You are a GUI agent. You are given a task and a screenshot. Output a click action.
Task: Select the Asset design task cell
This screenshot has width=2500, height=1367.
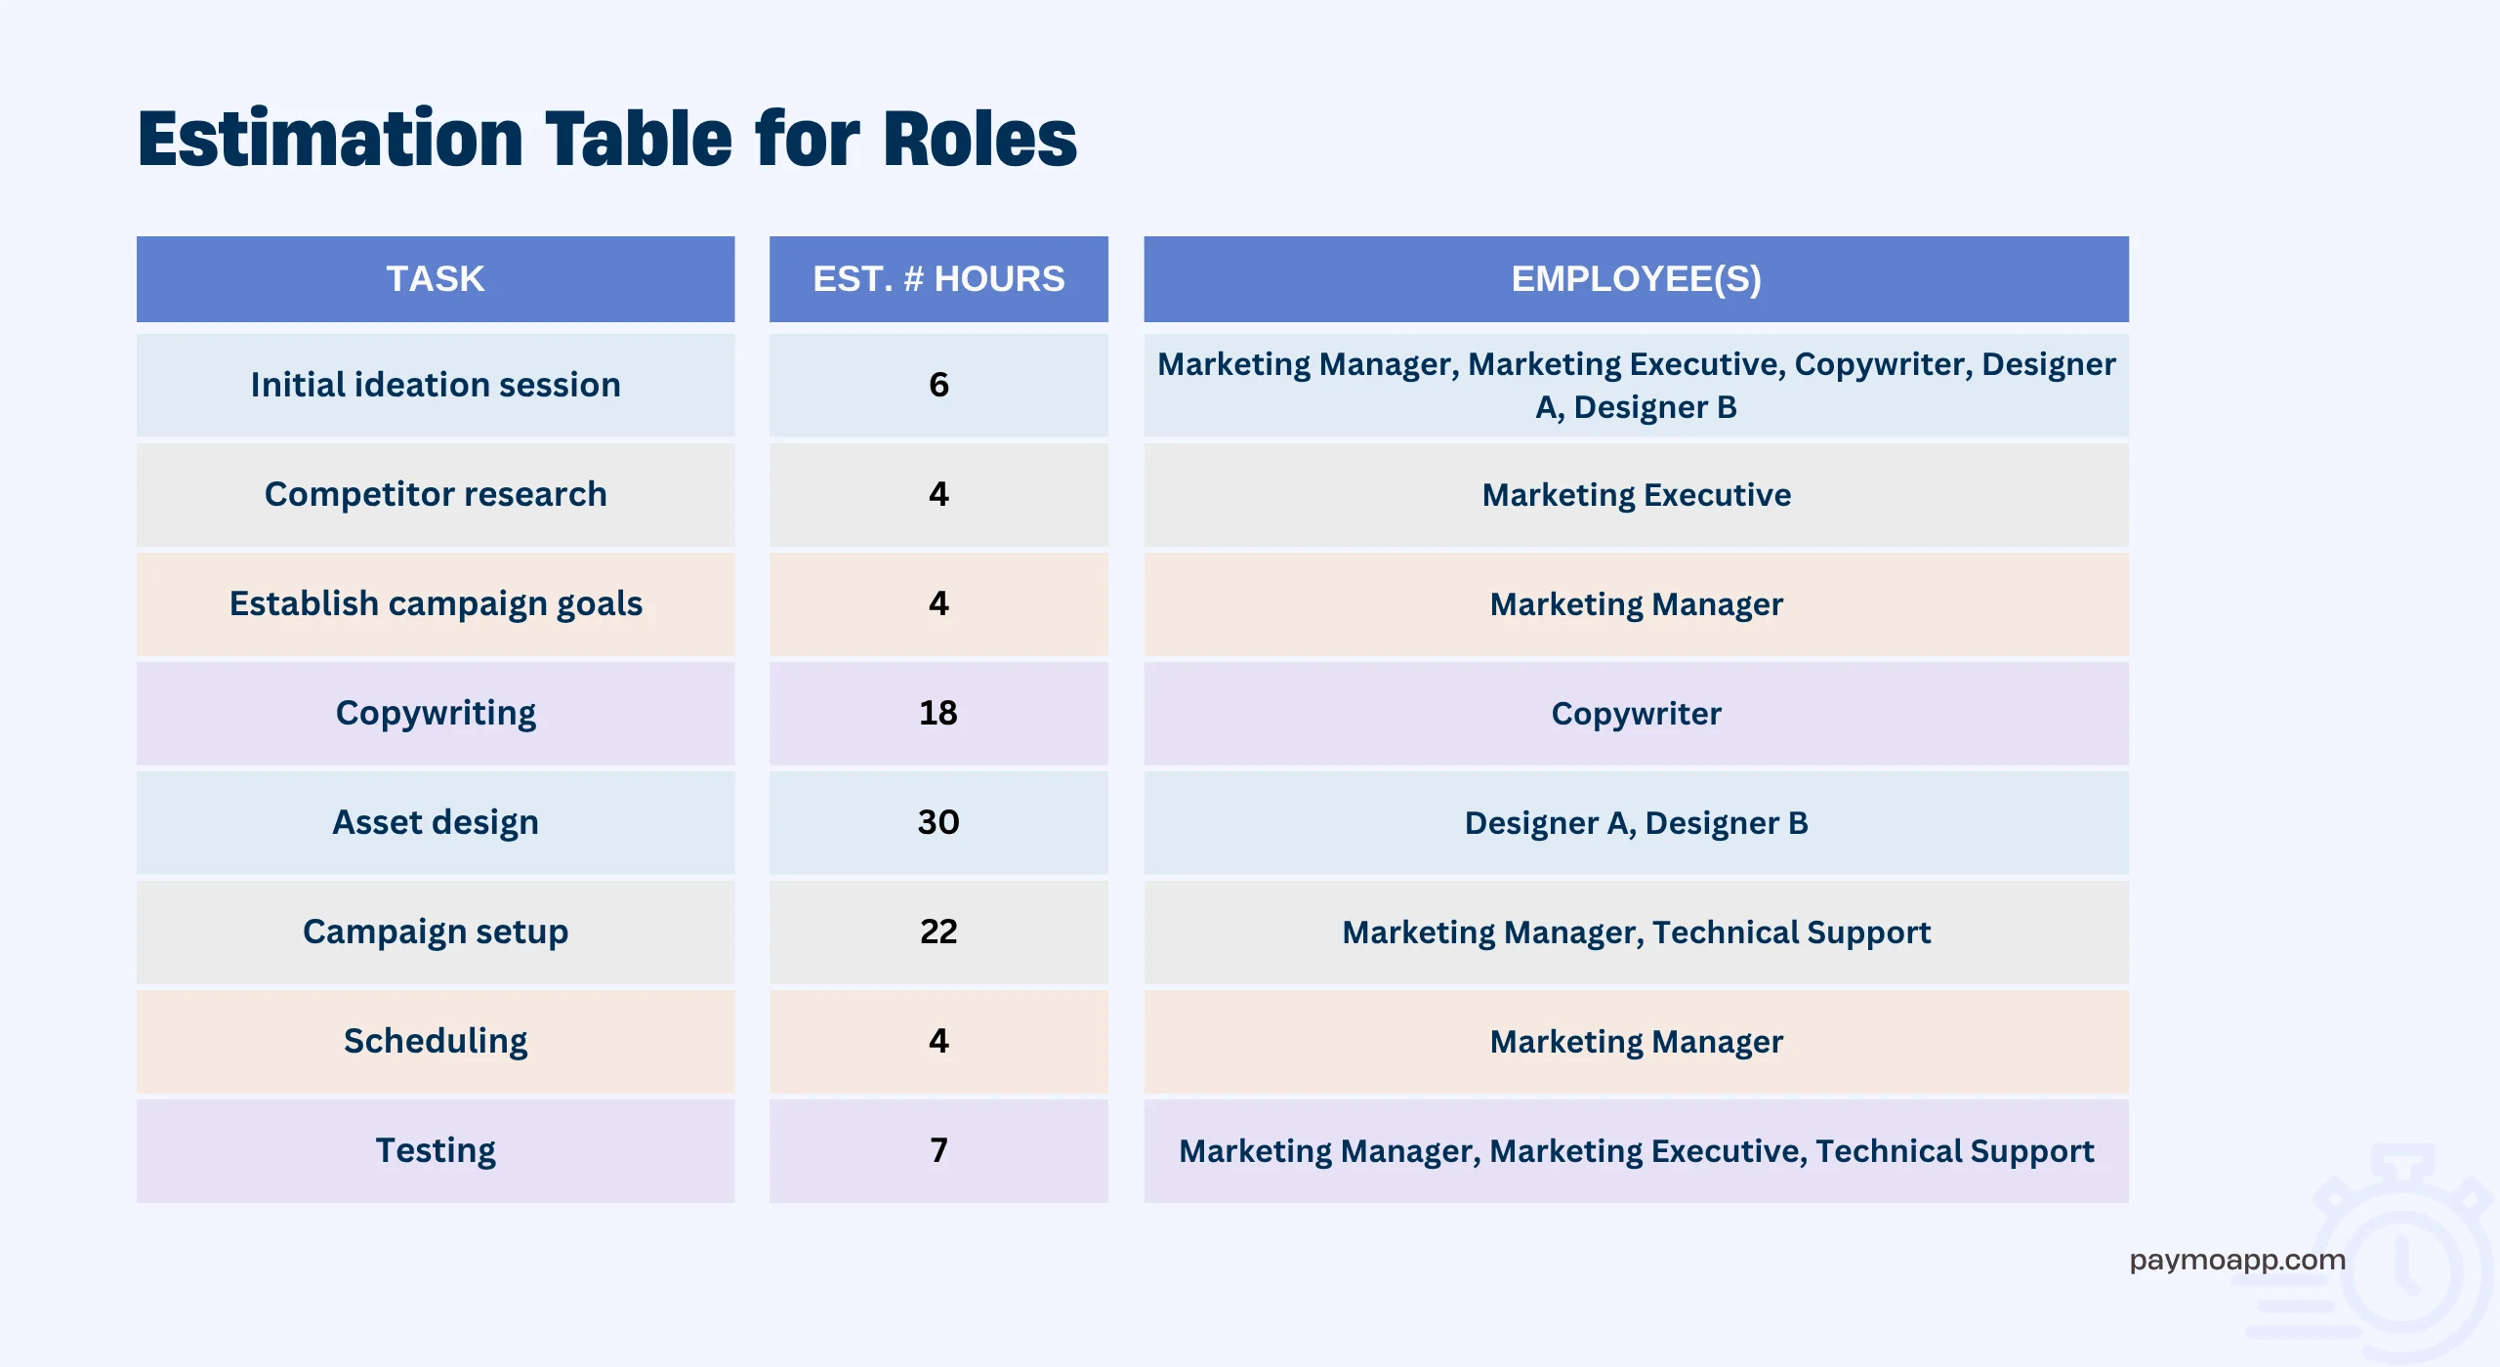coord(436,822)
